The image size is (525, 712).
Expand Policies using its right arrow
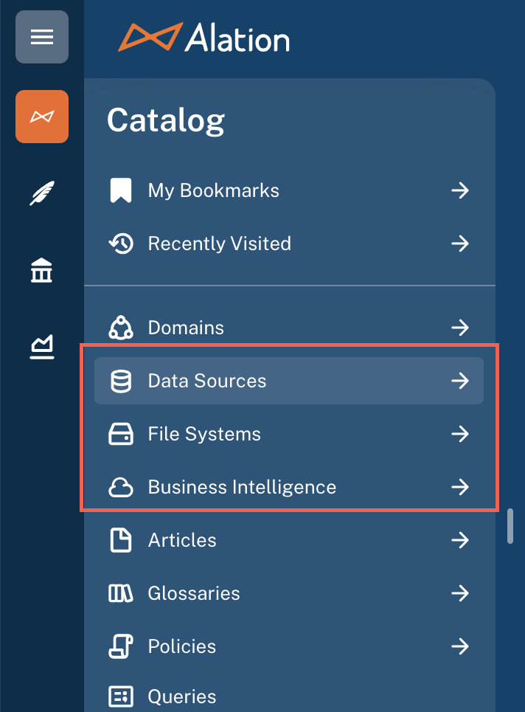point(459,646)
